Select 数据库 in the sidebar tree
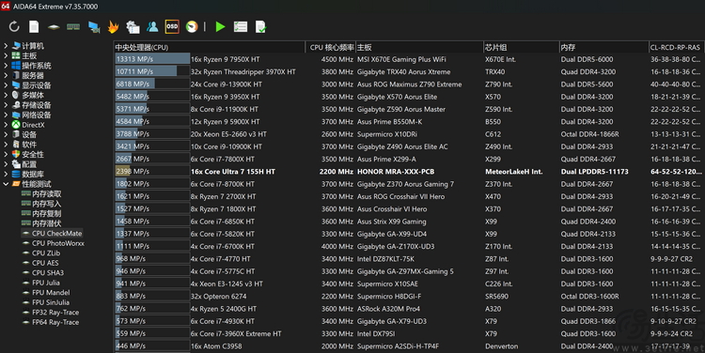This screenshot has height=353, width=705. point(33,175)
